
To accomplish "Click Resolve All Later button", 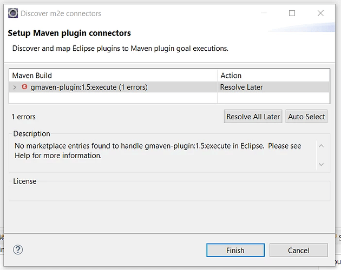I will (x=253, y=117).
